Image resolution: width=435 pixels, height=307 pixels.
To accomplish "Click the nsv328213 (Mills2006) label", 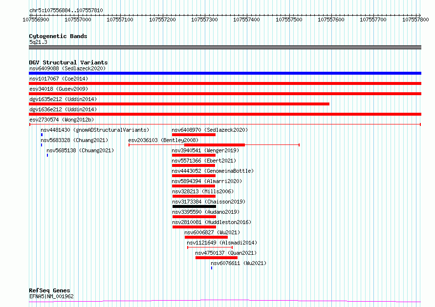I will 203,191.
